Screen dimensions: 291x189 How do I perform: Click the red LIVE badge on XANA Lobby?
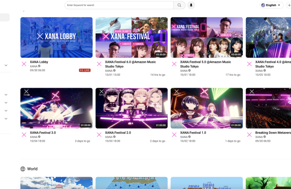(x=85, y=70)
